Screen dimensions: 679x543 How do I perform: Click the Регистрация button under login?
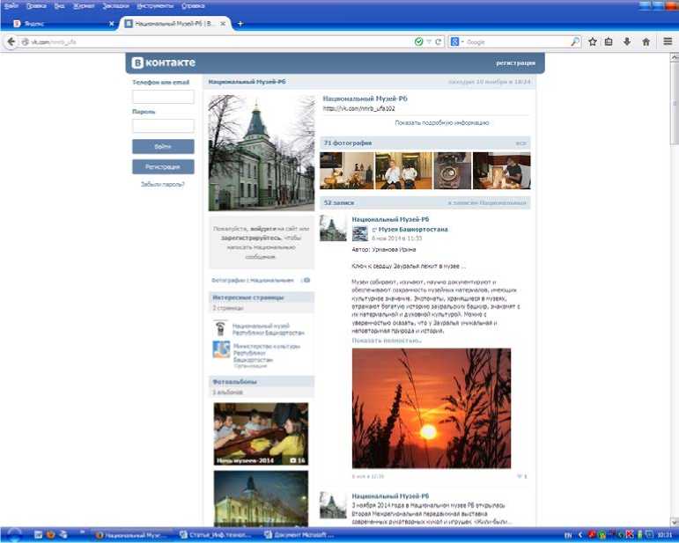tap(163, 166)
